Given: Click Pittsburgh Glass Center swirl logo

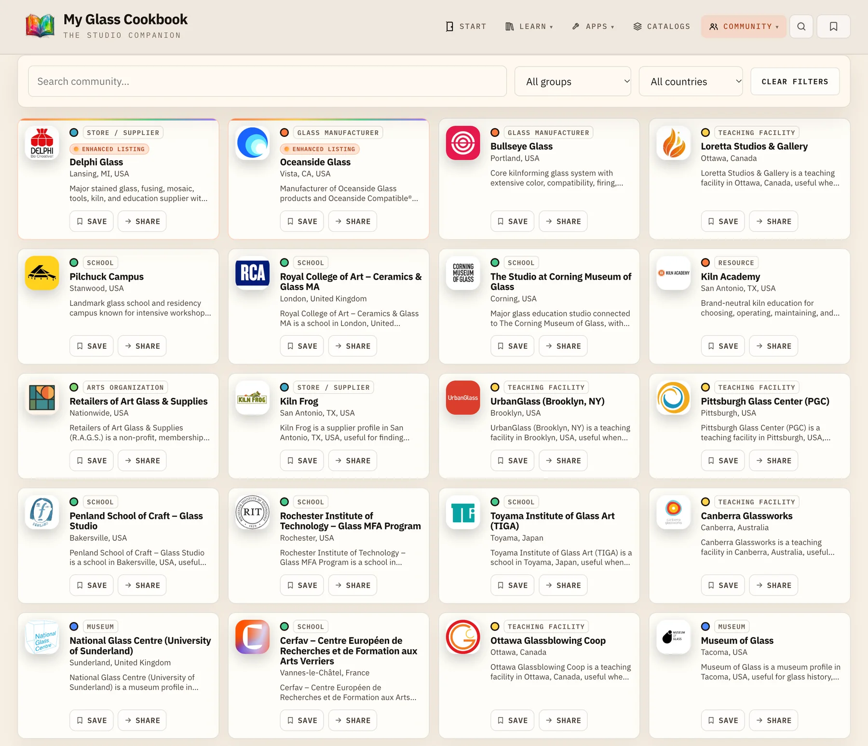Looking at the screenshot, I should [674, 398].
